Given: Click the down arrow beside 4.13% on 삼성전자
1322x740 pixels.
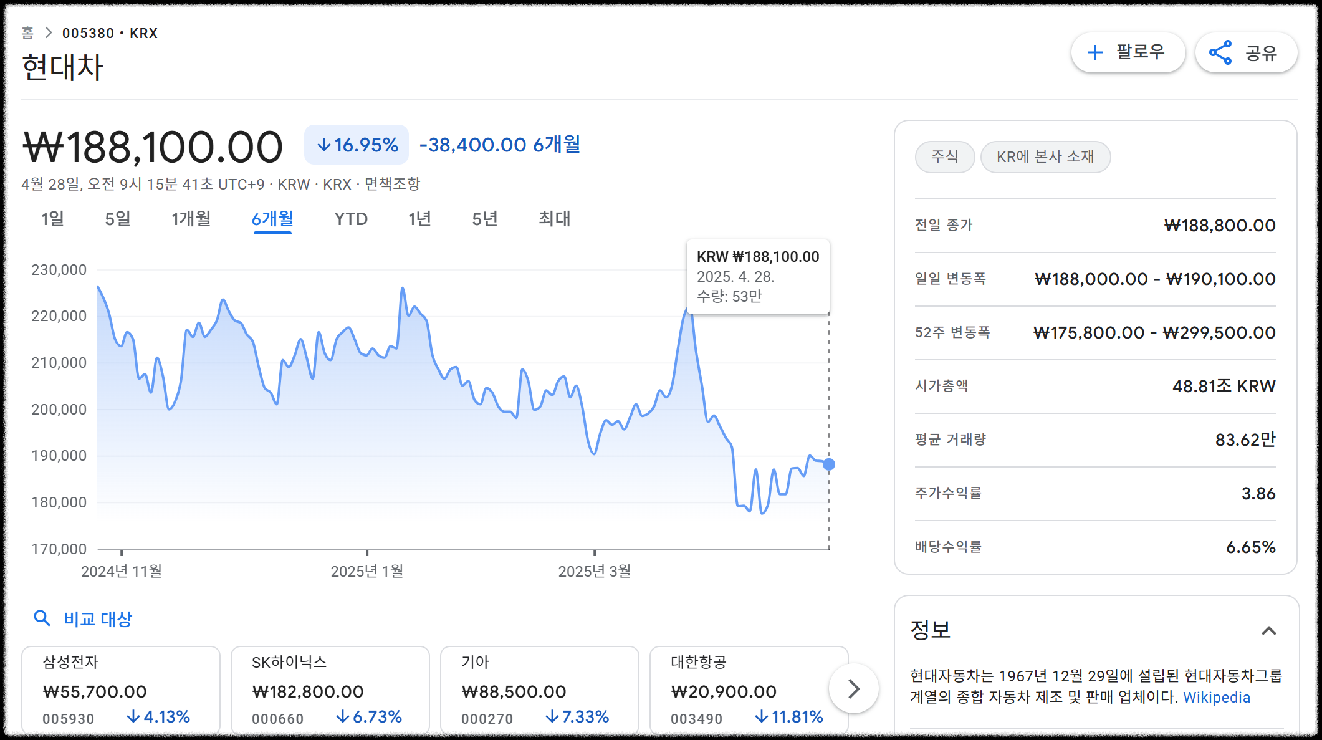Looking at the screenshot, I should [133, 717].
